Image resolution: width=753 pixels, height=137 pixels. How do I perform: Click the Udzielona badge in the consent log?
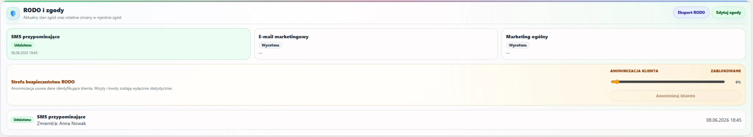(22, 120)
